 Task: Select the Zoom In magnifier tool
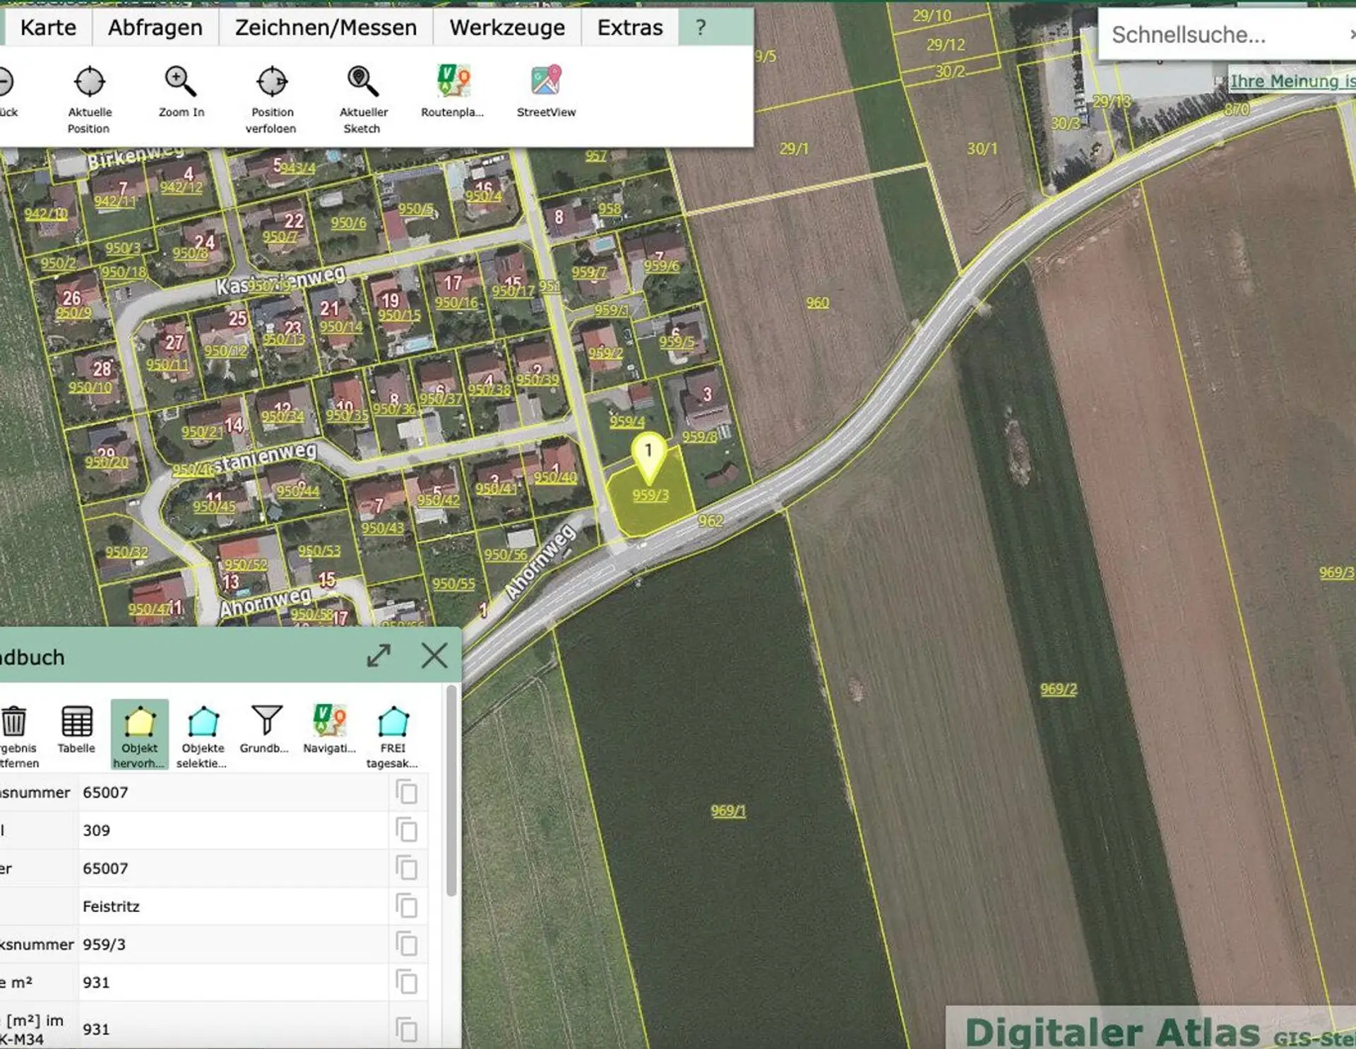tap(180, 82)
